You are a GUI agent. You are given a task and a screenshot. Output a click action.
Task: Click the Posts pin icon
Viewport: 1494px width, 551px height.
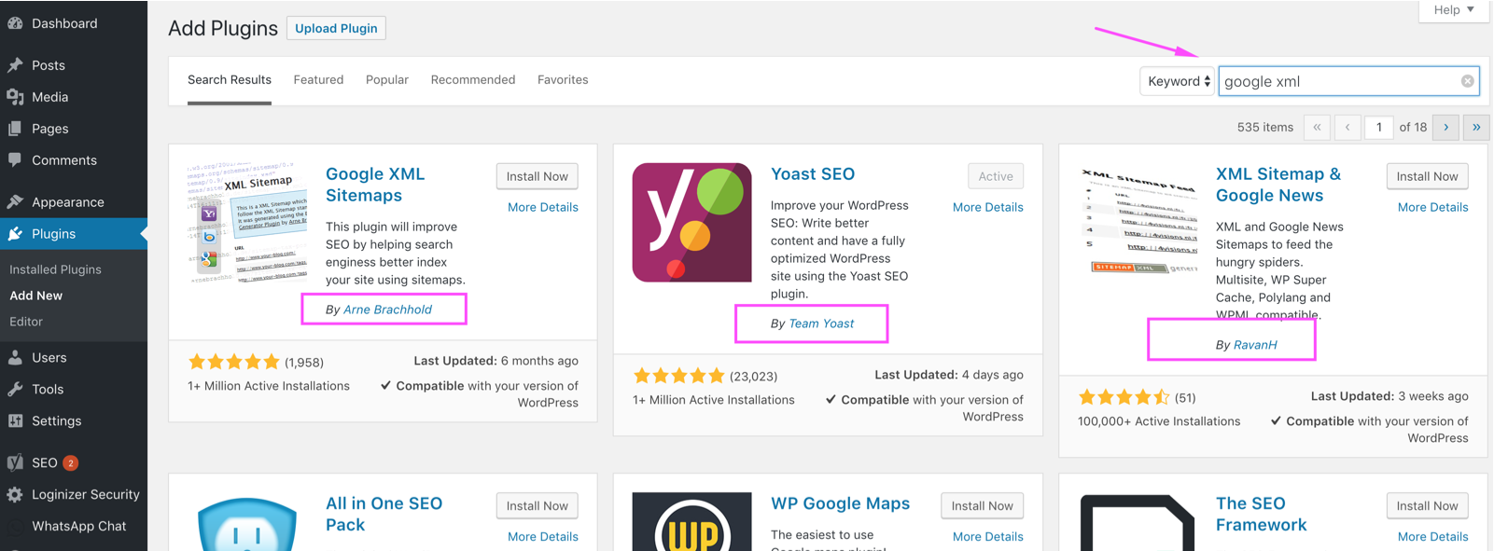[x=15, y=65]
